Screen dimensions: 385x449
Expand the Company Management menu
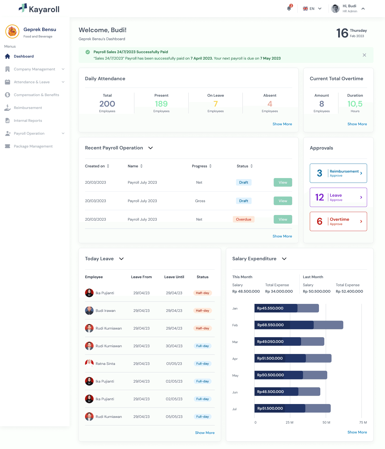point(35,69)
